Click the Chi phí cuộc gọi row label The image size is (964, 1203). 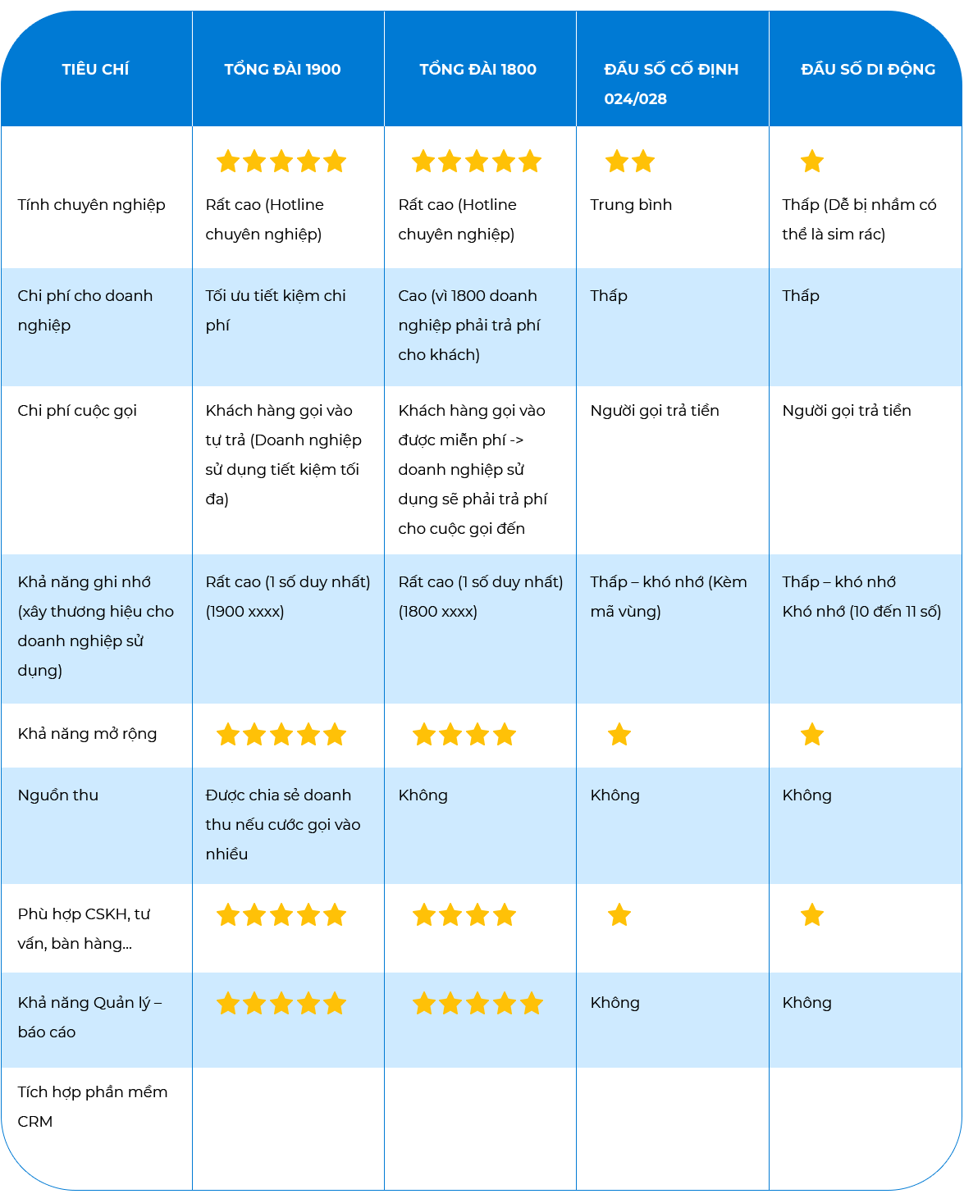[77, 410]
